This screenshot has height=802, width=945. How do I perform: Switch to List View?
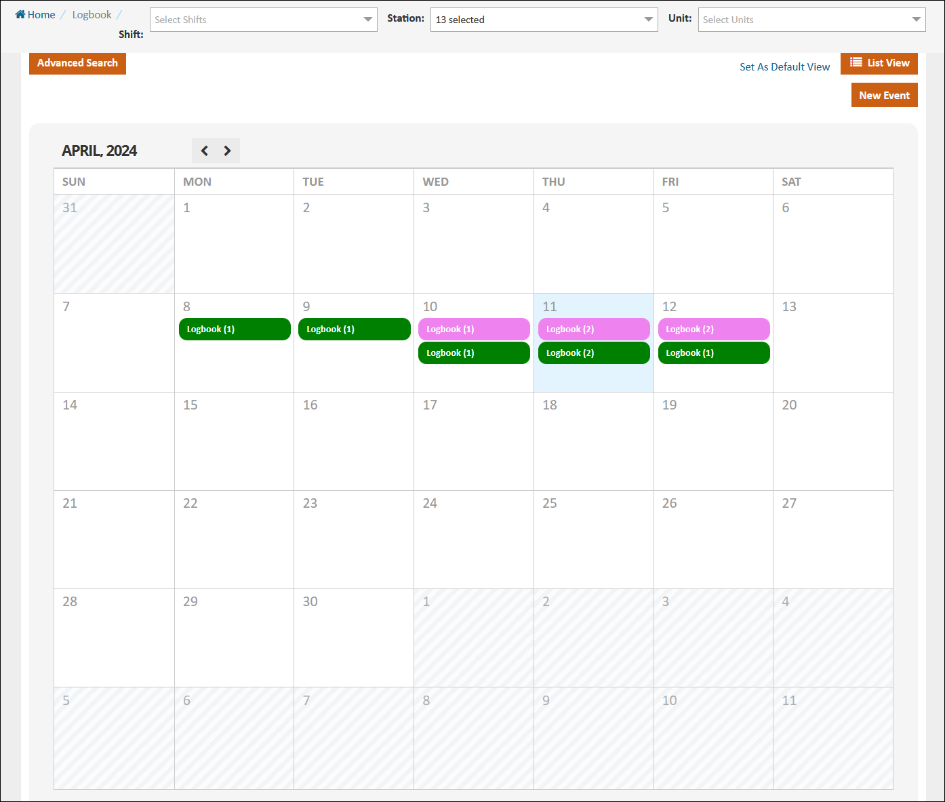click(879, 63)
